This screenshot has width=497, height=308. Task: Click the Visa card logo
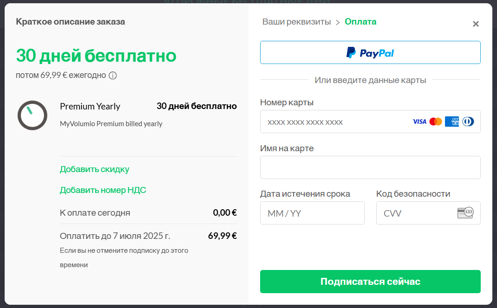coord(419,122)
